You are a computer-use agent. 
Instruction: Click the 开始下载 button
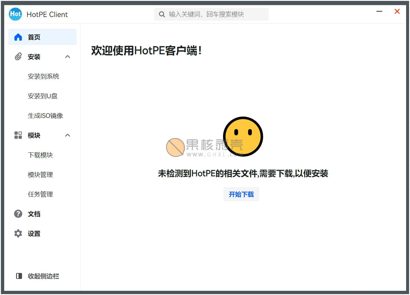241,194
